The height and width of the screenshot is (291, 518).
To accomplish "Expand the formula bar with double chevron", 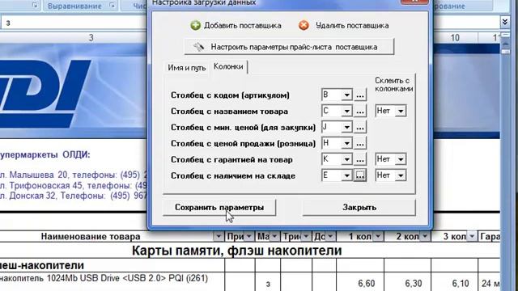I will pyautogui.click(x=505, y=22).
